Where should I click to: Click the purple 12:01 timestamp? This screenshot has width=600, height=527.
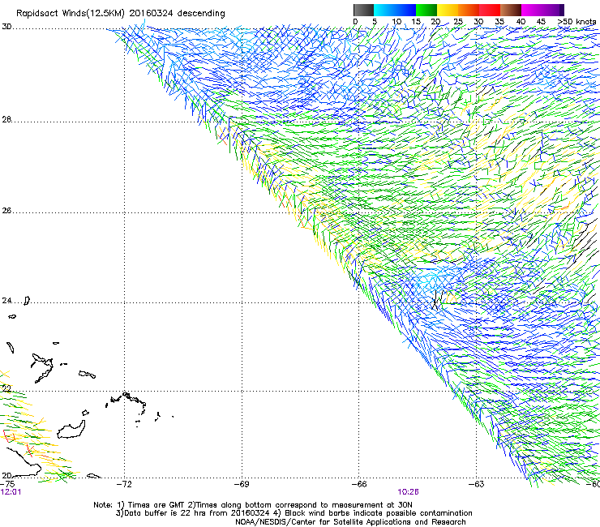click(11, 492)
